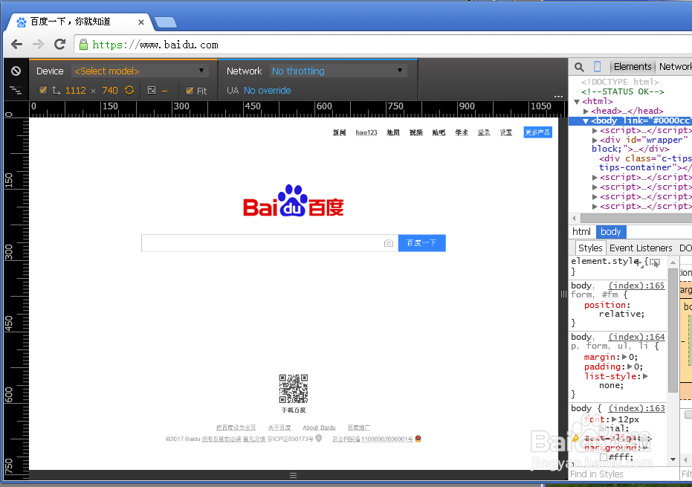
Task: Edit the width value 1112
Action: [x=76, y=91]
